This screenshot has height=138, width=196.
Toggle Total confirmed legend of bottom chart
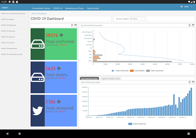pos(137,124)
